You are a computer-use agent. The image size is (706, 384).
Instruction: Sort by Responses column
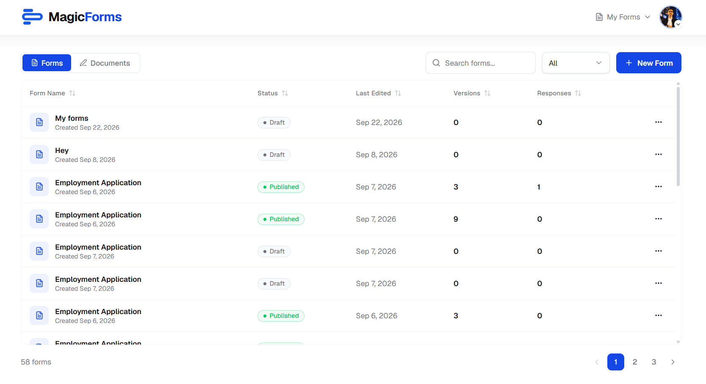[559, 93]
